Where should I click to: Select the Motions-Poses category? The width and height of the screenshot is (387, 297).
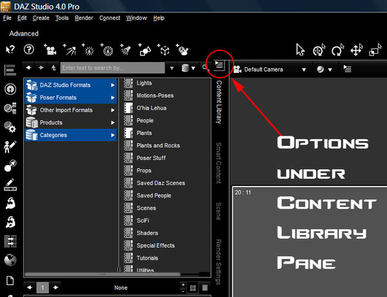click(155, 96)
